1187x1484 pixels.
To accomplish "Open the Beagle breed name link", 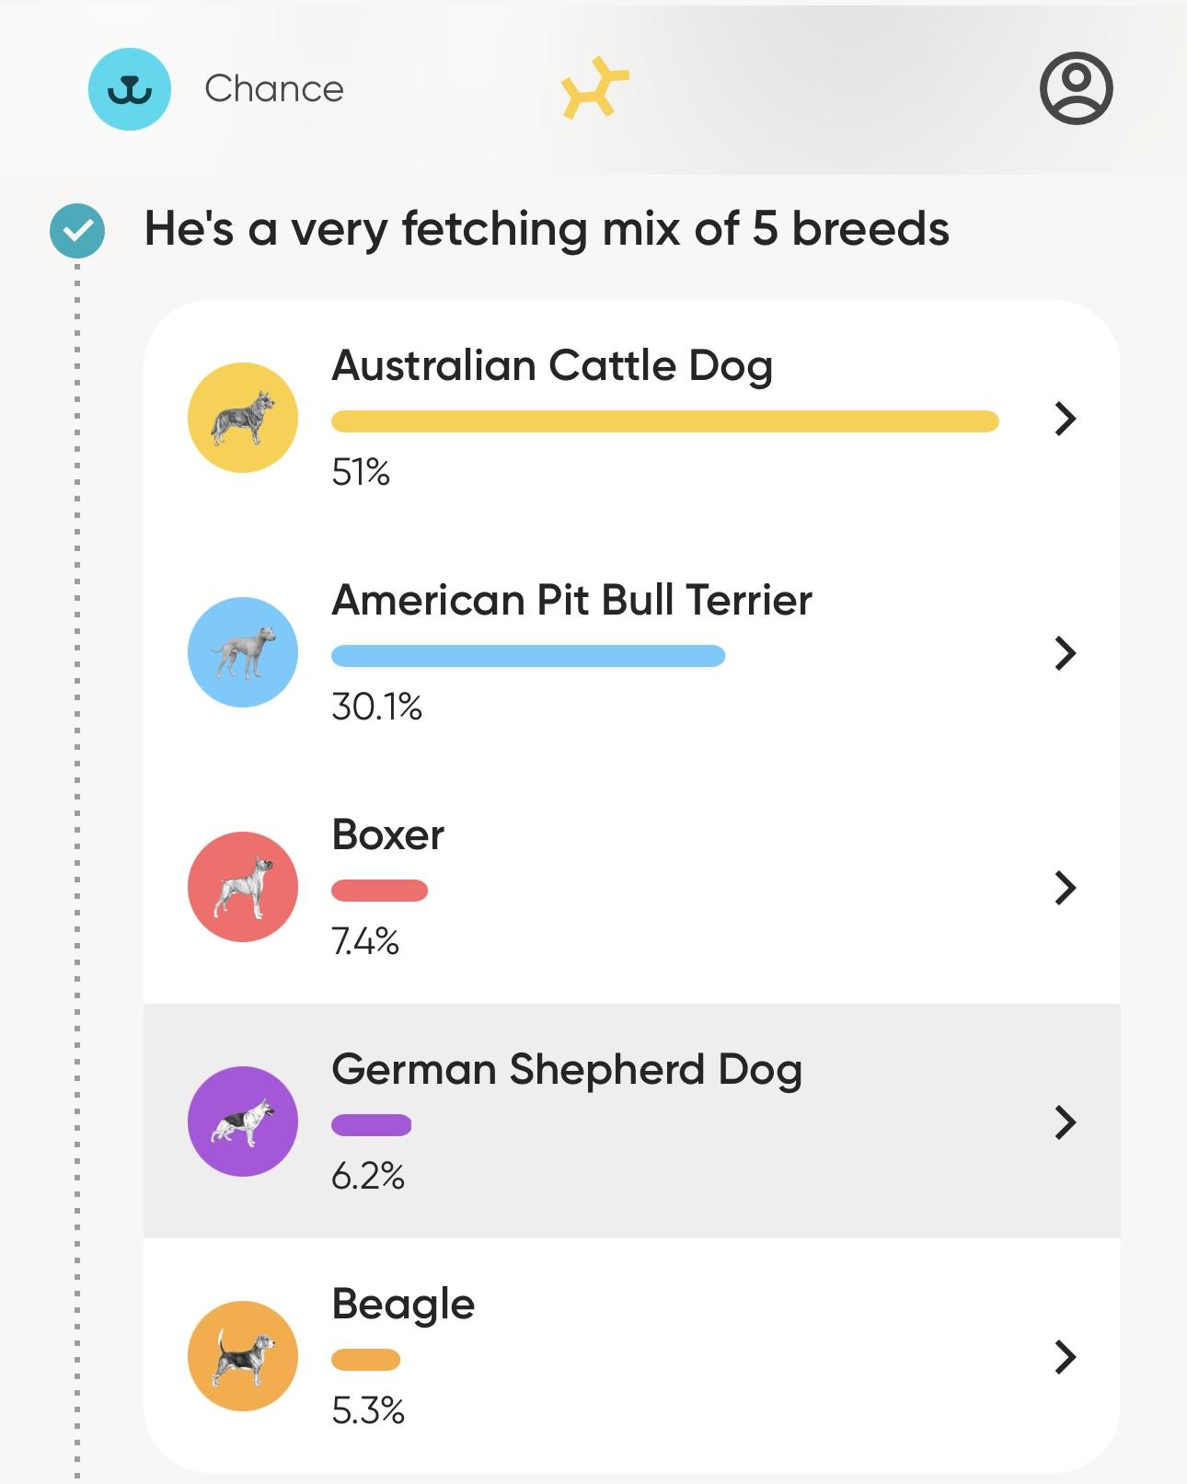I will (x=403, y=1305).
